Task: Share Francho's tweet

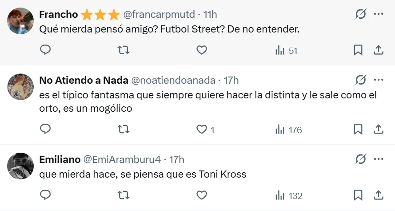Action: pos(379,50)
